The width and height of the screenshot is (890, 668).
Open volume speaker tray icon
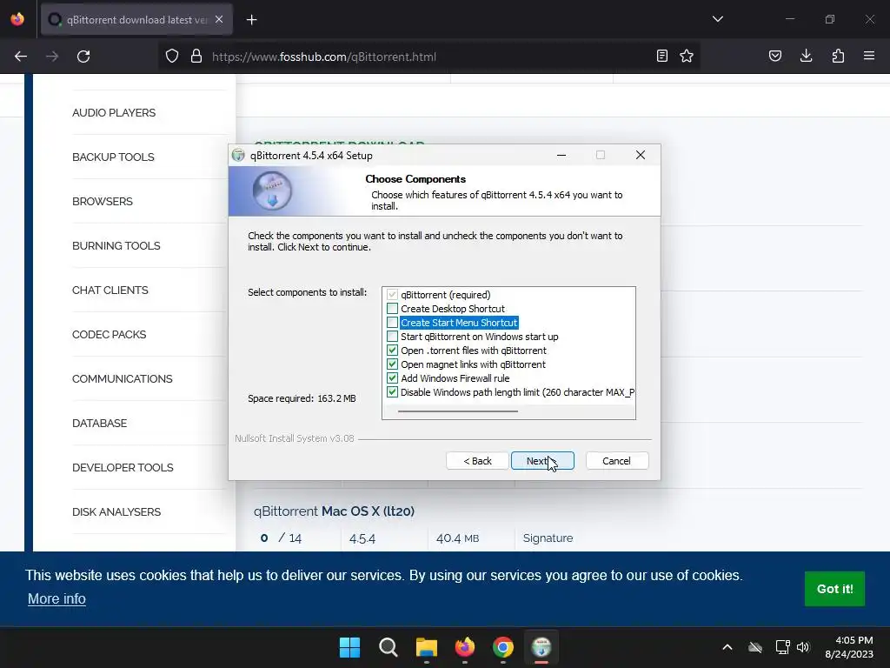pos(803,647)
